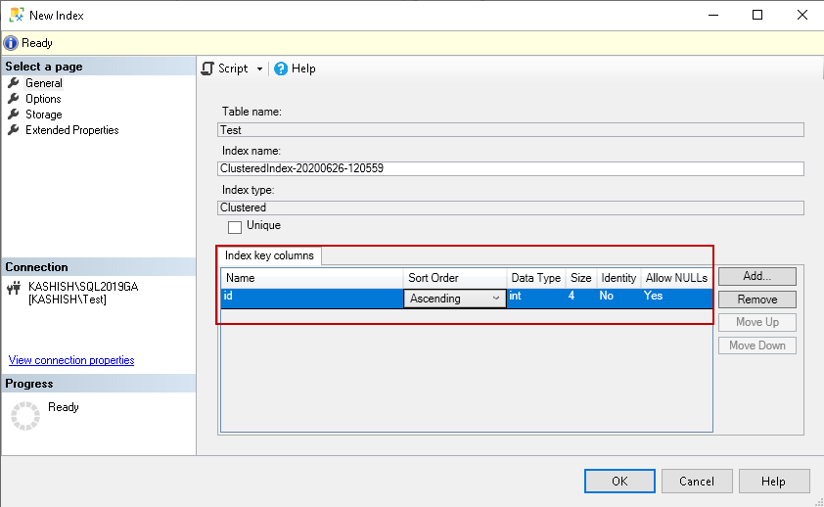
Task: Confirm with the OK button
Action: pos(619,482)
